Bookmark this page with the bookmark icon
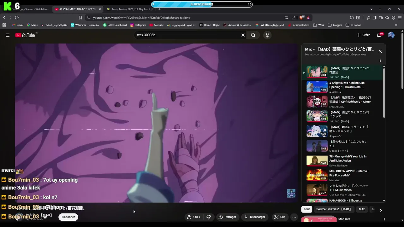 pos(80,18)
